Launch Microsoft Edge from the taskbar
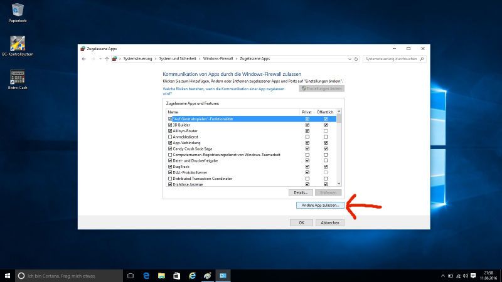This screenshot has width=502, height=282. [x=146, y=276]
